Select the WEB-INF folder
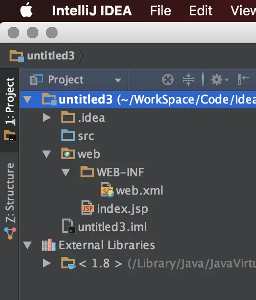 pyautogui.click(x=120, y=172)
